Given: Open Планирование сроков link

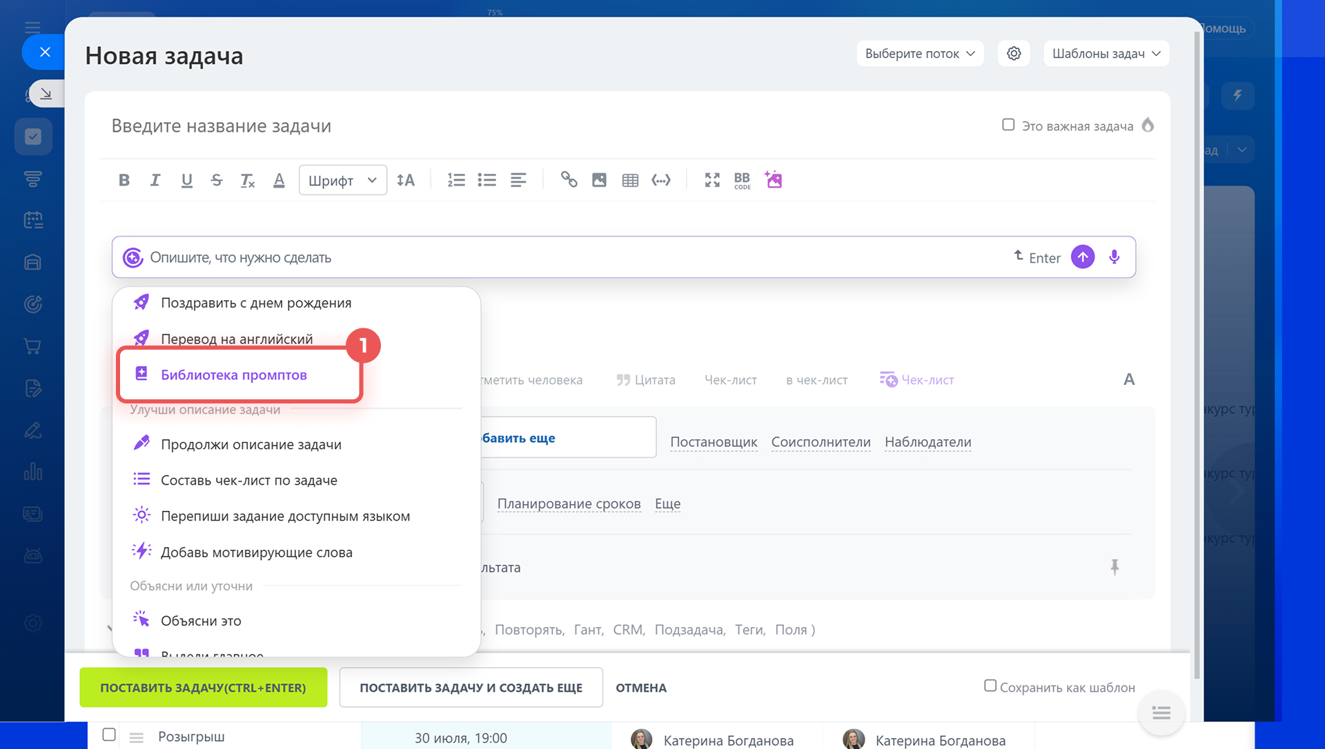Looking at the screenshot, I should click(x=569, y=504).
